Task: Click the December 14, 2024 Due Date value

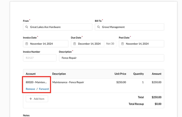Action: 89,44
